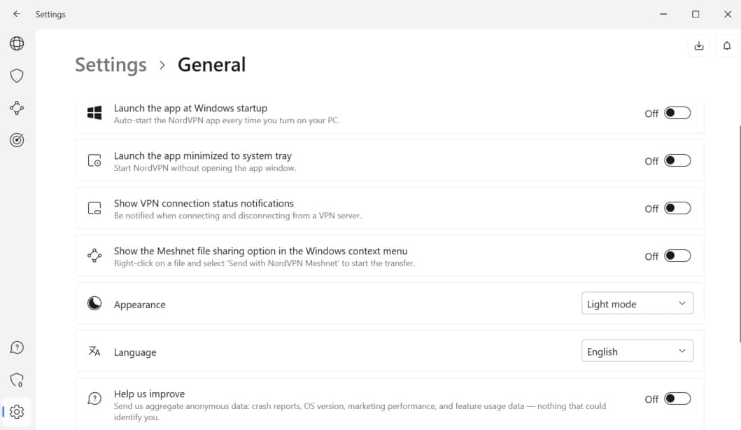Open the help chat bubble icon
This screenshot has height=430, width=741.
(x=17, y=347)
